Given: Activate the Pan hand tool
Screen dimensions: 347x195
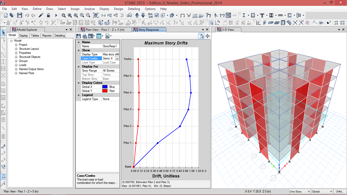Looking at the screenshot, I should coord(96,15).
